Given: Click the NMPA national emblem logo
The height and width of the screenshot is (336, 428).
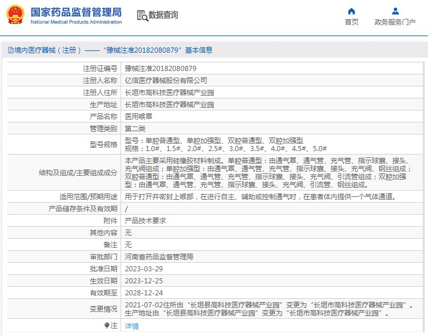Looking at the screenshot, I should pos(15,15).
